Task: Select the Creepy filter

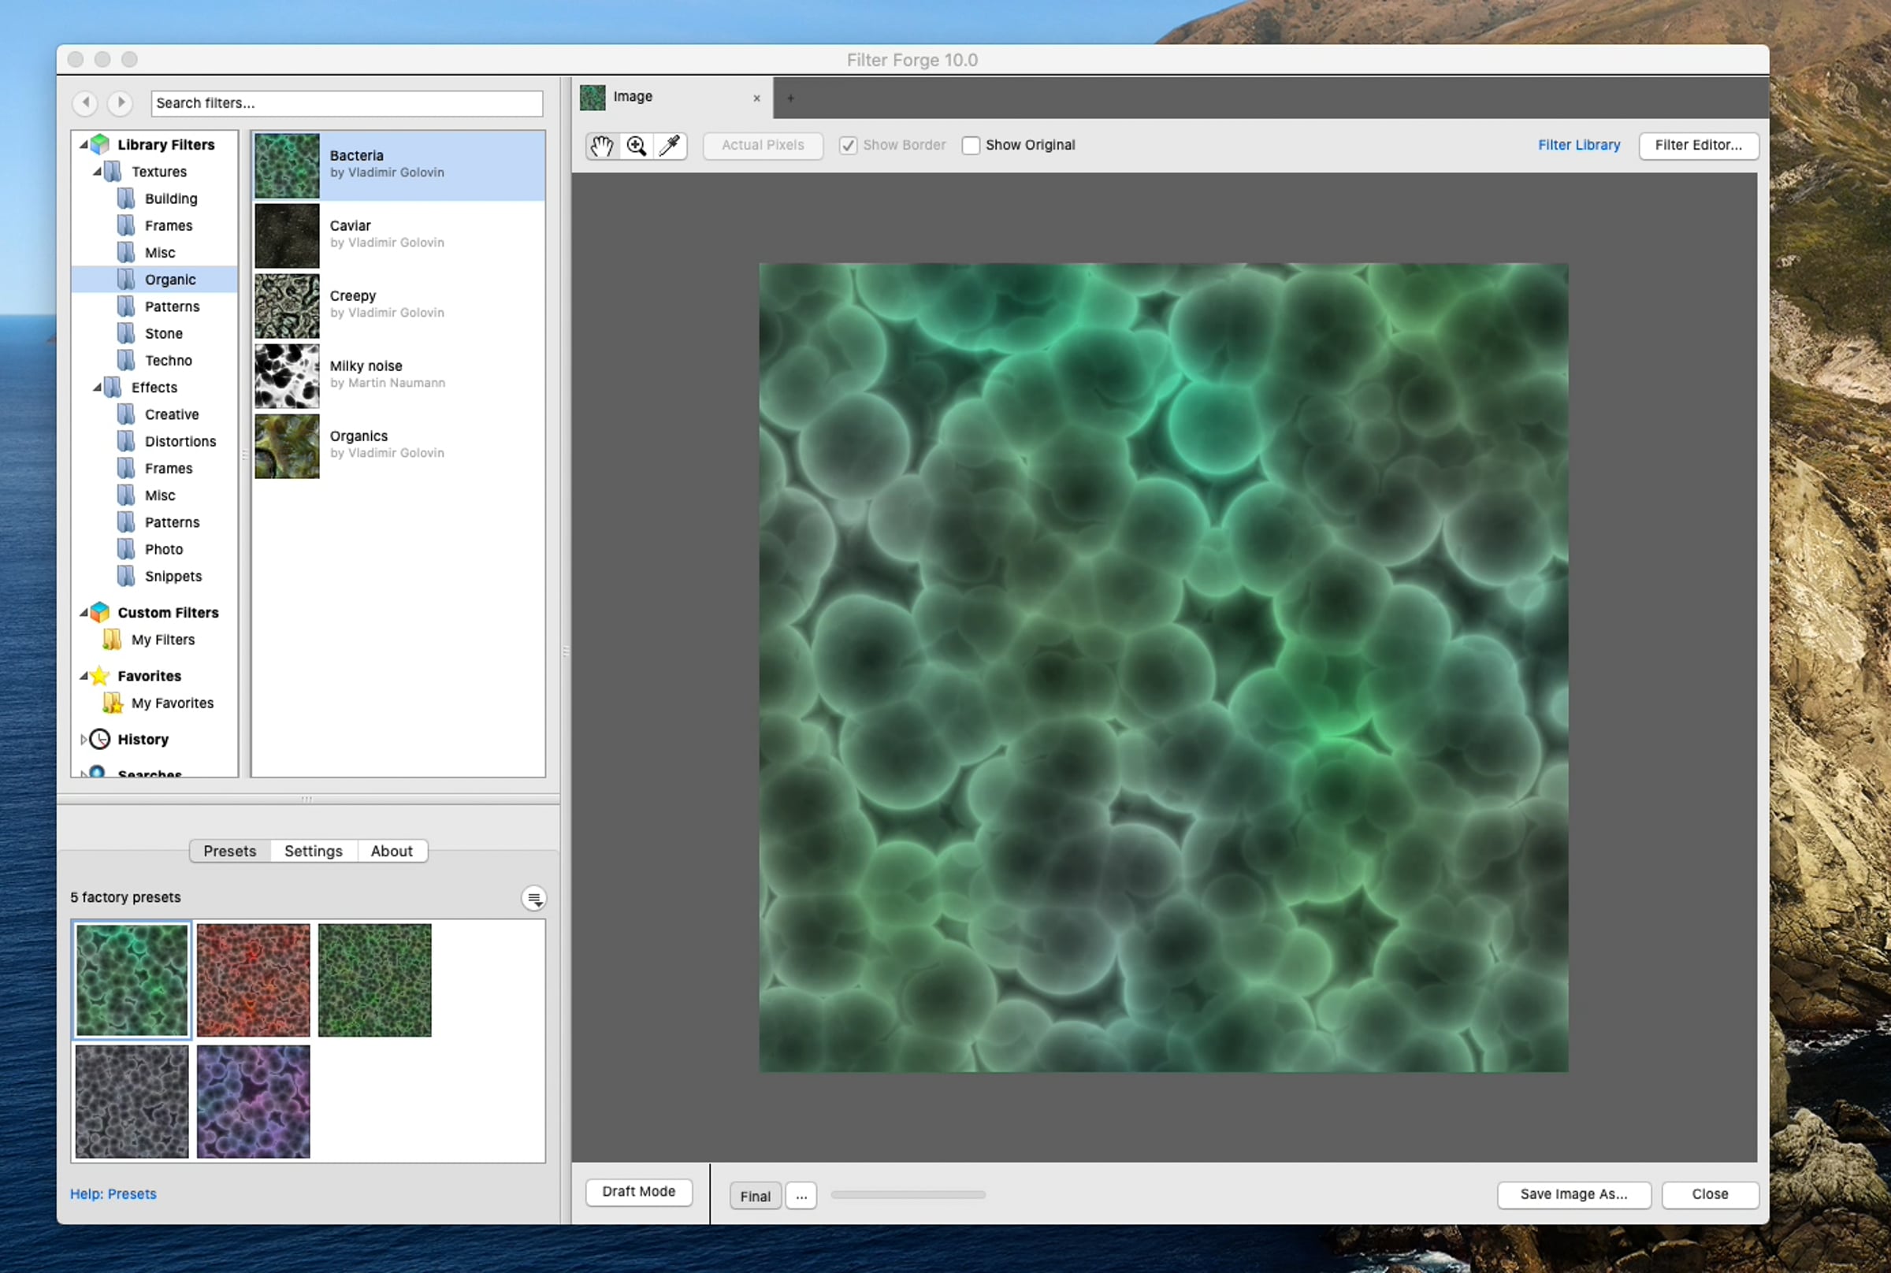Action: point(399,306)
